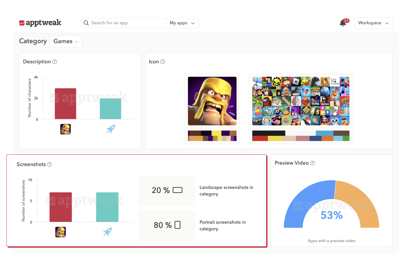The image size is (412, 266).
Task: Click the 80 % value
Action: click(163, 225)
